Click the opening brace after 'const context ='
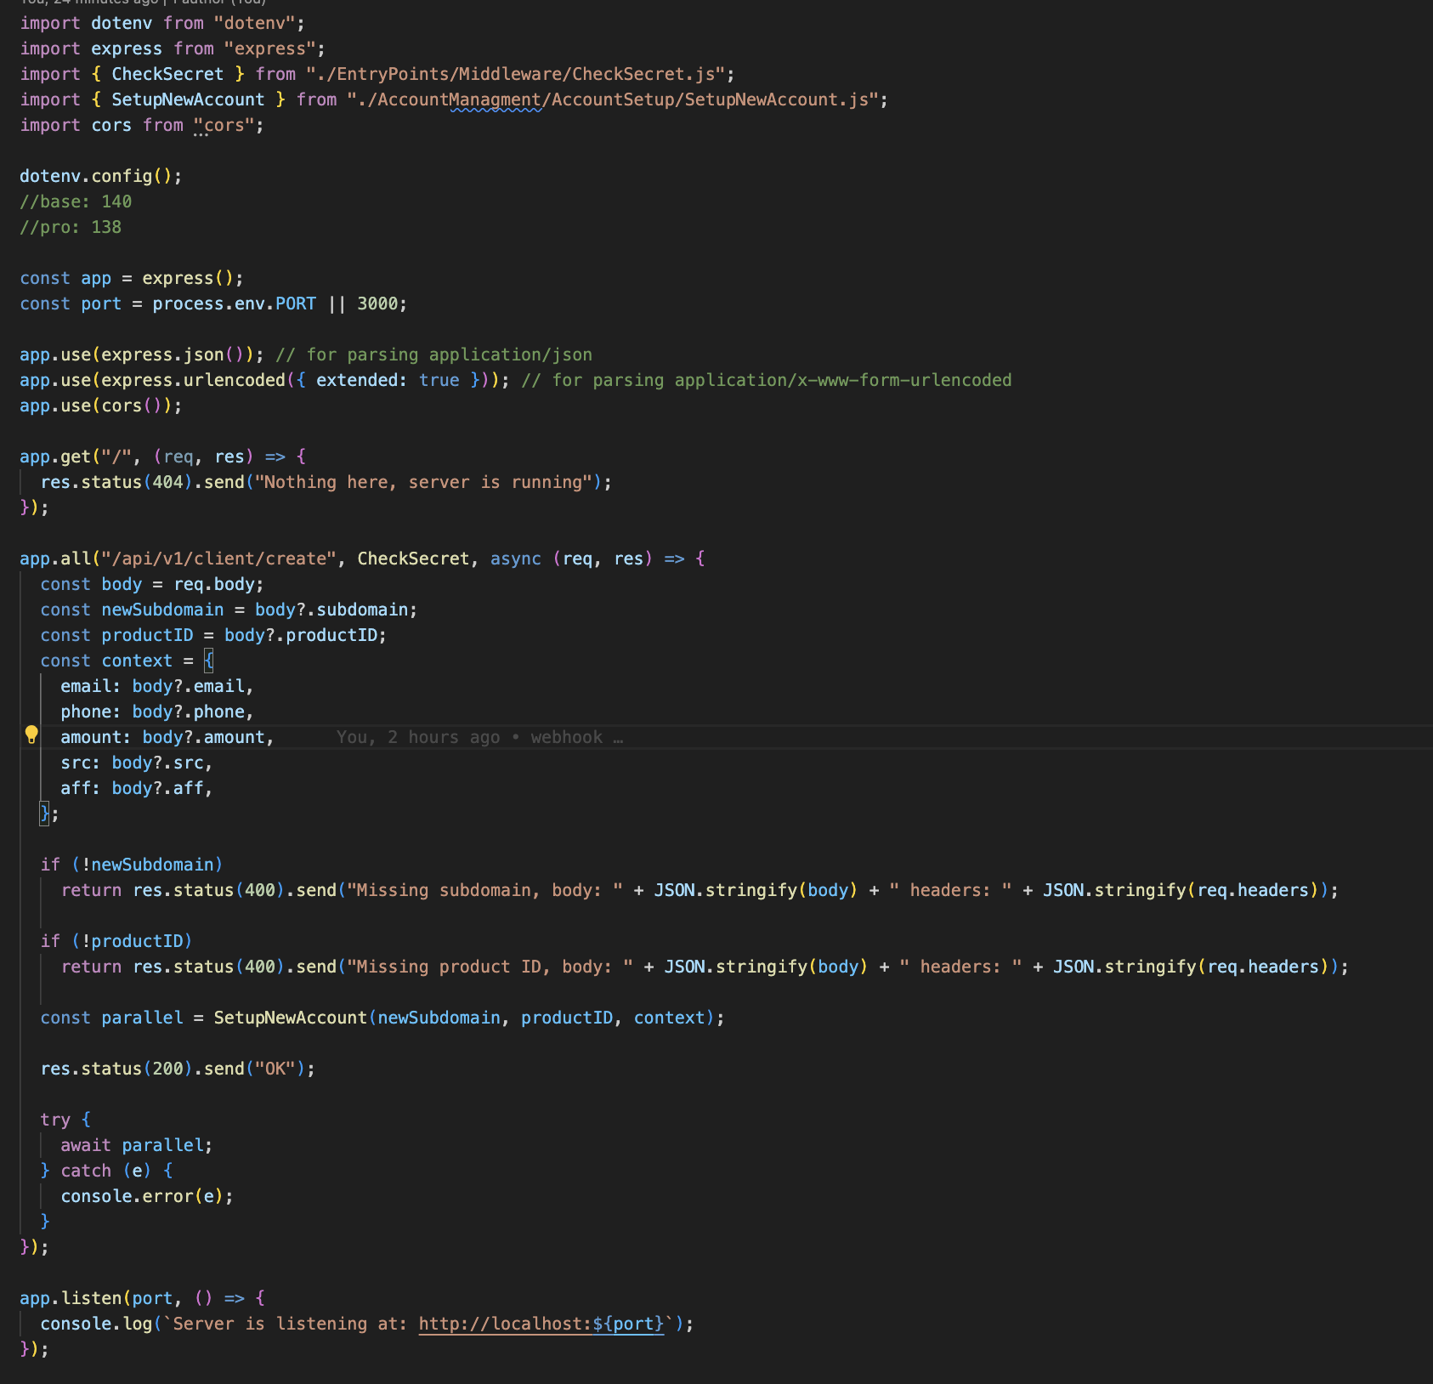The height and width of the screenshot is (1384, 1433). tap(209, 661)
